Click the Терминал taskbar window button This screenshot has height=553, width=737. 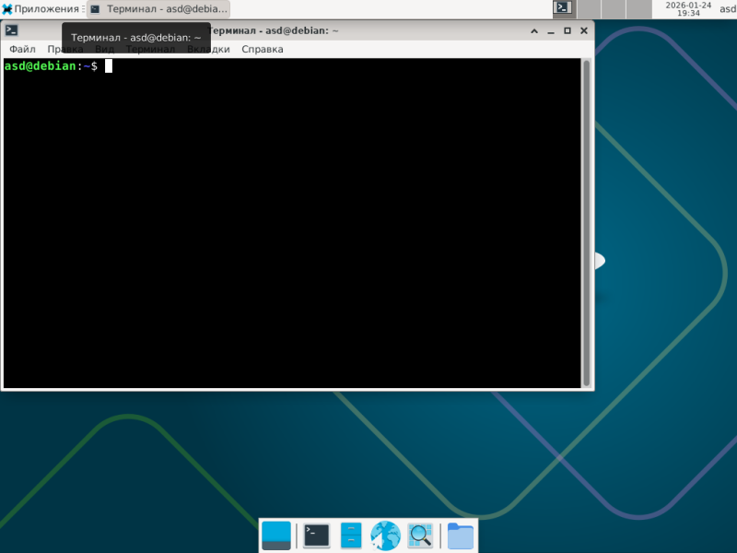[158, 9]
